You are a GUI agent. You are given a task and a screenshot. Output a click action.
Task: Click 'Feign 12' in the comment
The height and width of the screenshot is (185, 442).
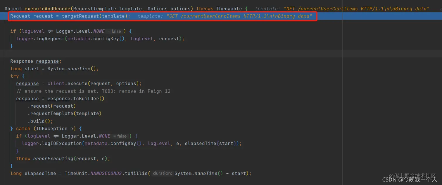point(160,91)
